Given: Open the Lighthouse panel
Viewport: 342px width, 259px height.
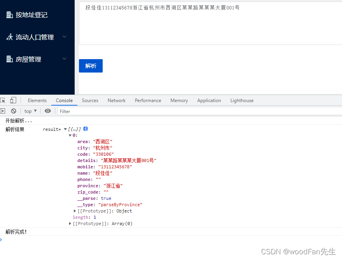Looking at the screenshot, I should pos(242,100).
